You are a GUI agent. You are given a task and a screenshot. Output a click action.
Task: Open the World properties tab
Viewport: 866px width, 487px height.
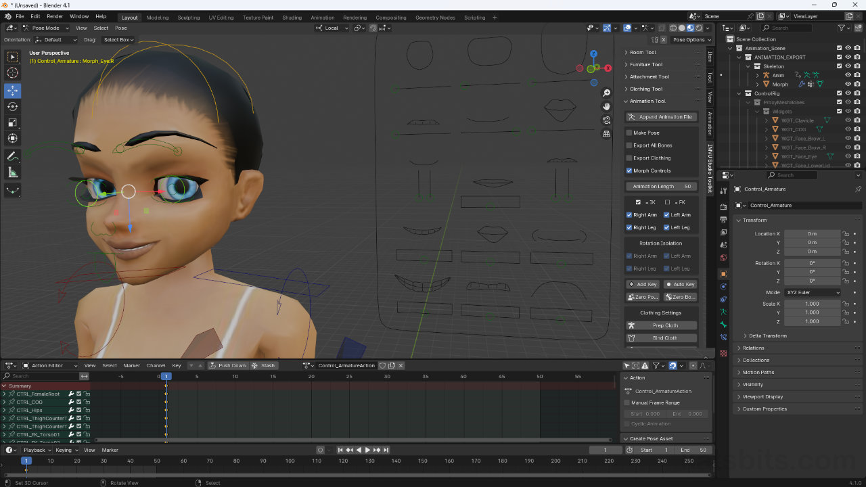point(723,258)
